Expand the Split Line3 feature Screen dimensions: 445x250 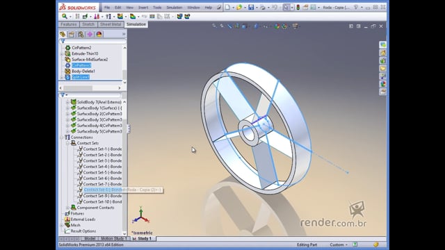click(62, 77)
